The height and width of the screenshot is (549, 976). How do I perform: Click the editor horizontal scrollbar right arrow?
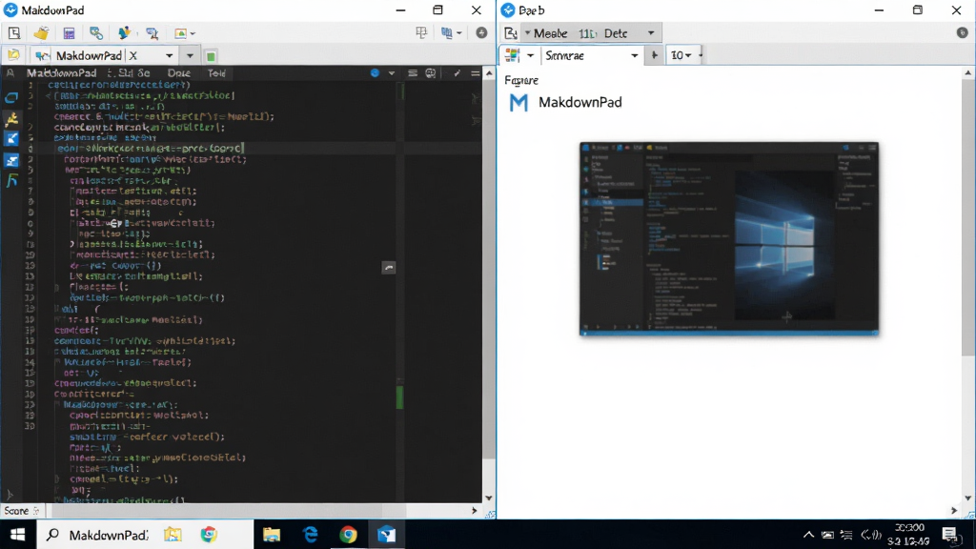click(475, 511)
